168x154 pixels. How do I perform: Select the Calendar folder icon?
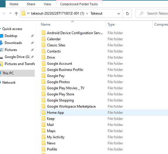pos(43,39)
